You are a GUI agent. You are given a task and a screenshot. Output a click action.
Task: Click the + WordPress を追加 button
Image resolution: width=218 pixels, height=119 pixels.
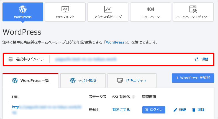[193, 78]
